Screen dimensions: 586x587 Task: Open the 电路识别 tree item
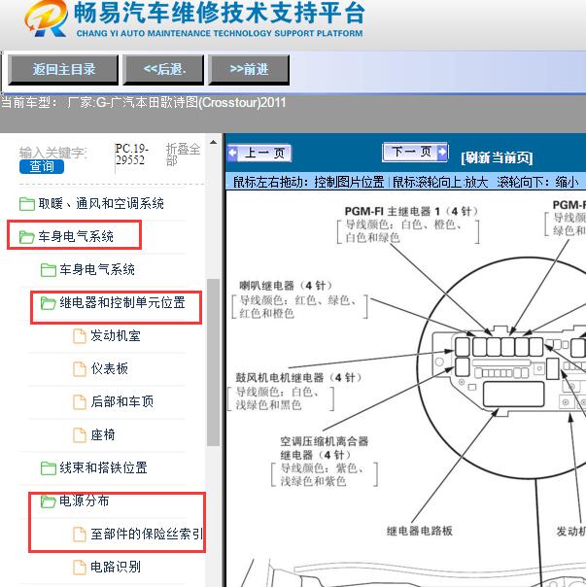[x=116, y=567]
